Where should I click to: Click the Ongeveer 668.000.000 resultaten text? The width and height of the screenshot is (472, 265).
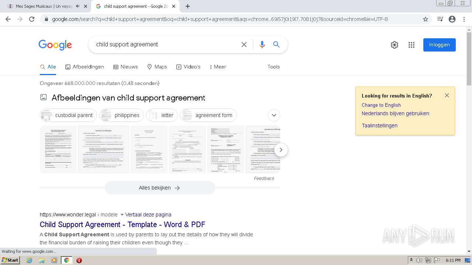point(100,83)
